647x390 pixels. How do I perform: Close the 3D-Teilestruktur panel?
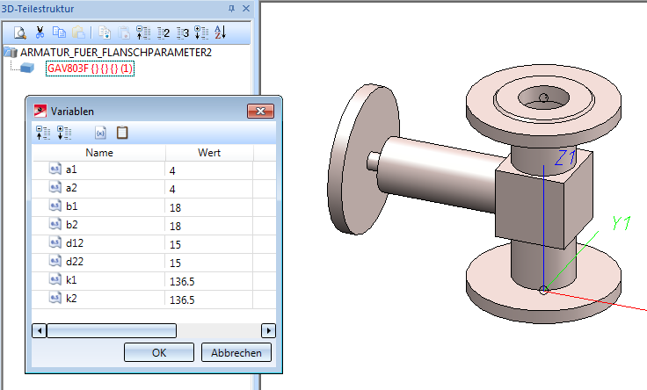click(246, 8)
